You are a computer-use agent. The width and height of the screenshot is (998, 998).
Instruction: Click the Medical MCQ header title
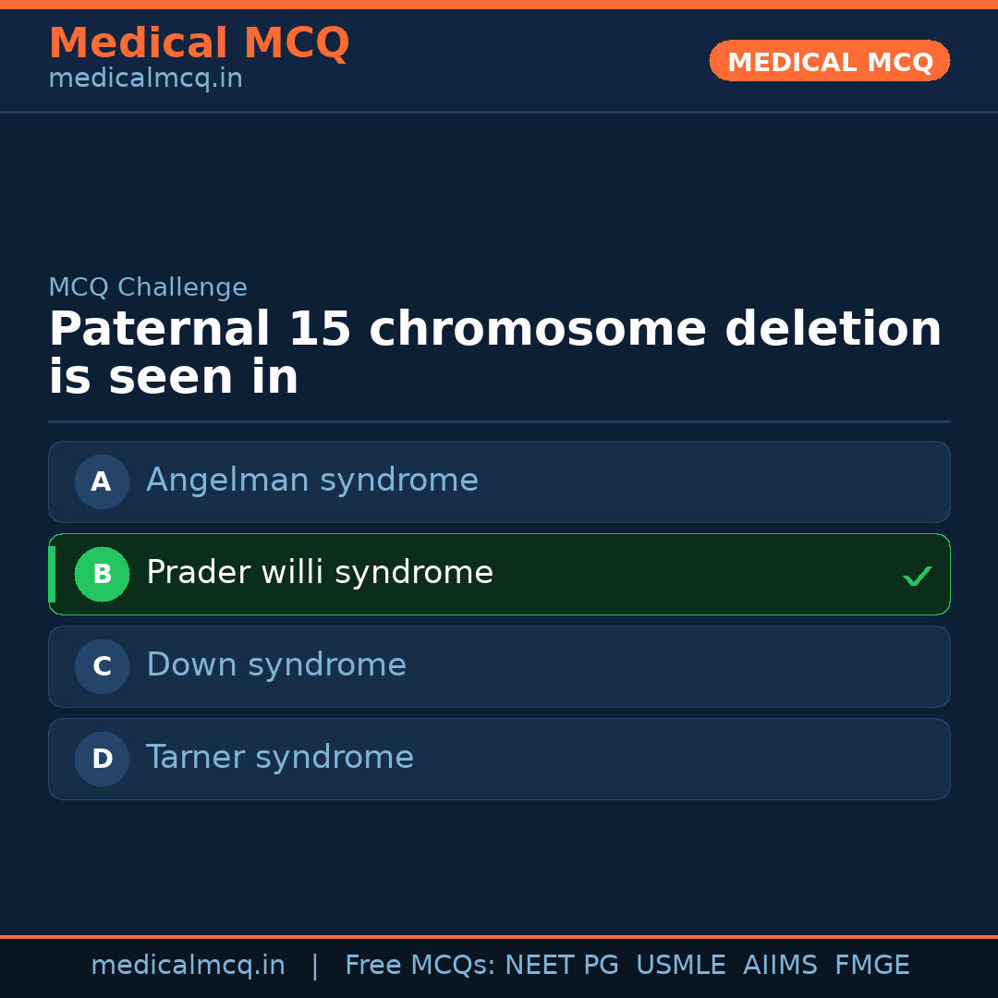(x=199, y=43)
